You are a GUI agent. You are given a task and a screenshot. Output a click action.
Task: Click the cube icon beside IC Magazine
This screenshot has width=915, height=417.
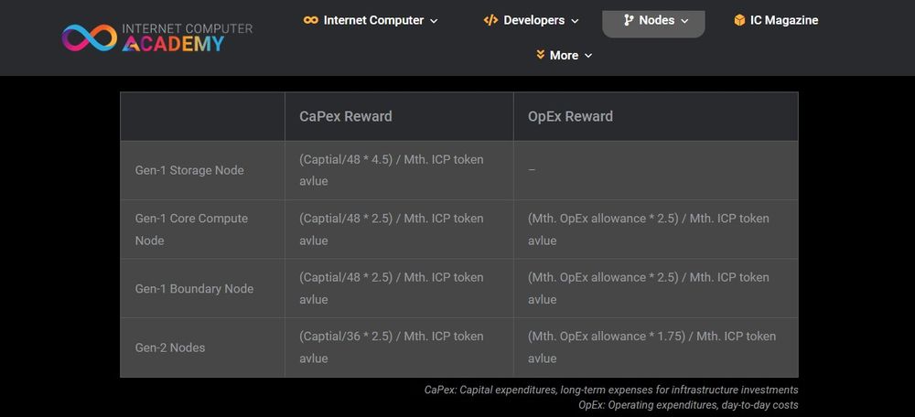[x=739, y=20]
